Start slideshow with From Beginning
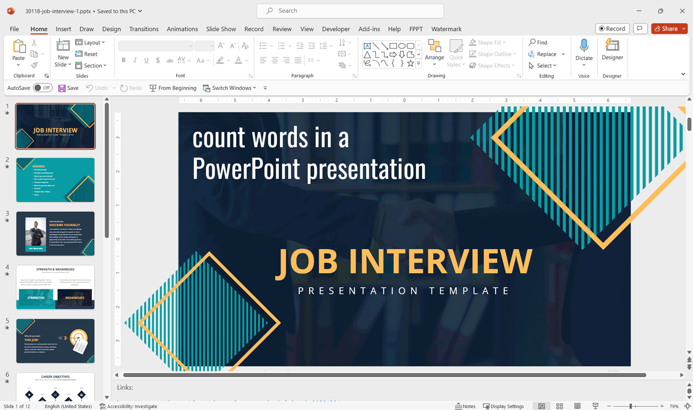 [173, 88]
